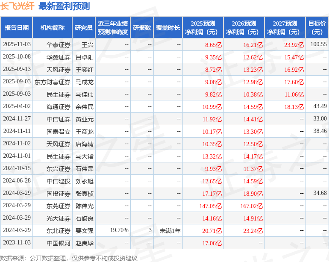Click 东方财富证券 institution cell
The image size is (329, 262).
point(53,82)
